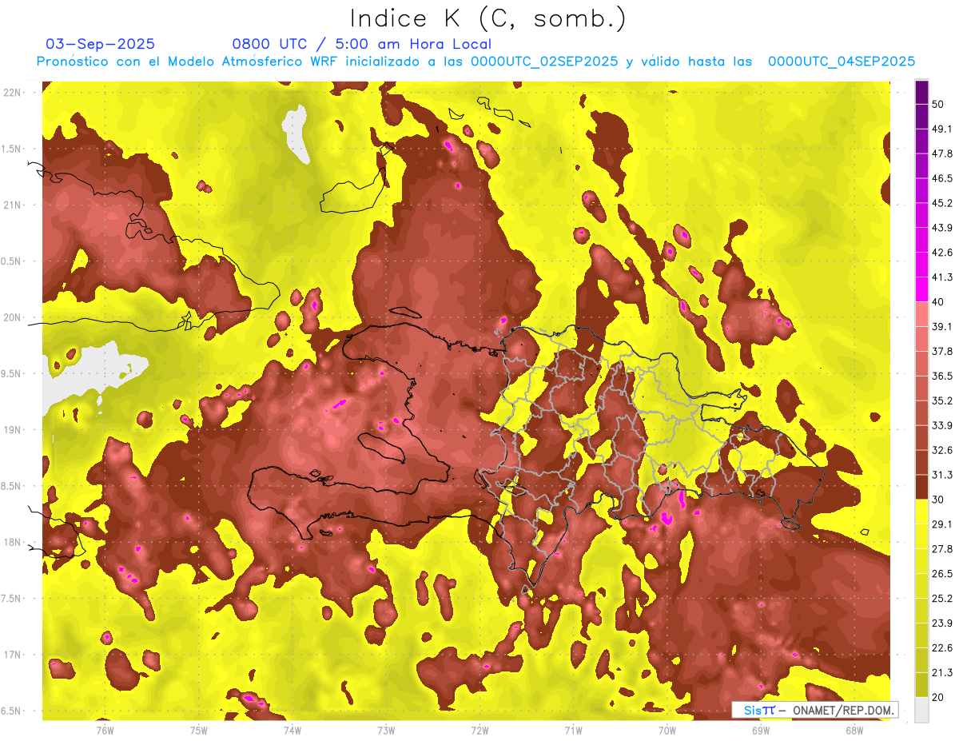This screenshot has width=959, height=741.
Task: Click the longitude axis label "75W"
Action: tap(199, 730)
